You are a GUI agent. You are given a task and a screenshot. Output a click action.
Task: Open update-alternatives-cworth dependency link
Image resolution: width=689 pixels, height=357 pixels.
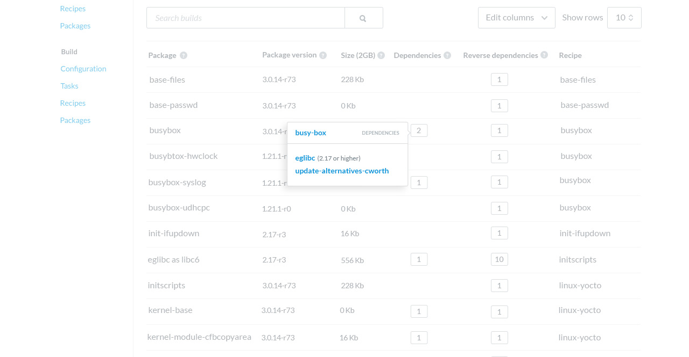pos(342,171)
